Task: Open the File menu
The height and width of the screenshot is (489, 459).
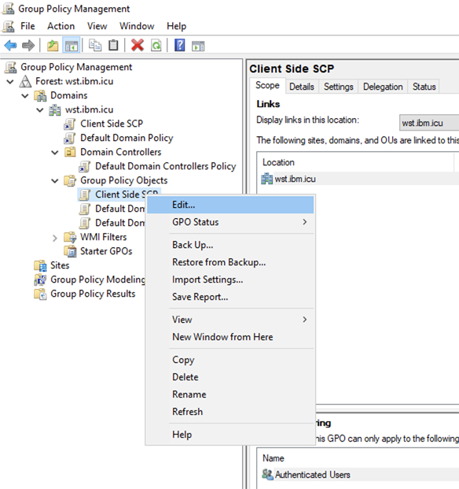Action: [x=28, y=26]
